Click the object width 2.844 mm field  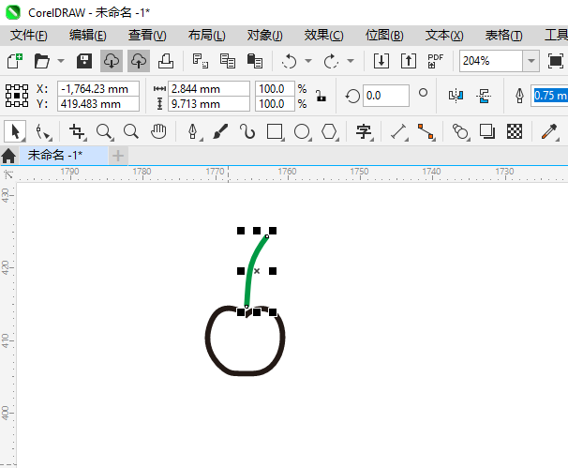[209, 89]
